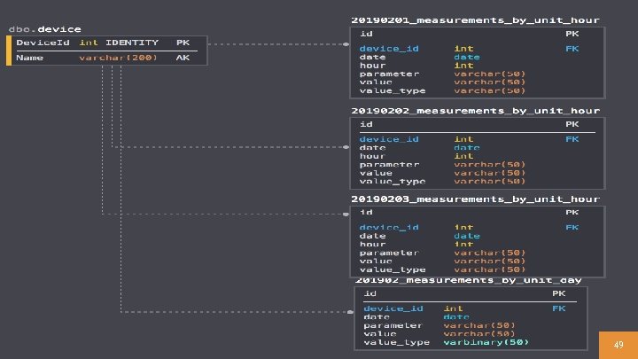Click the 20190201_measurements_by_unit_hour table title
Image resolution: width=638 pixels, height=359 pixels.
point(475,20)
